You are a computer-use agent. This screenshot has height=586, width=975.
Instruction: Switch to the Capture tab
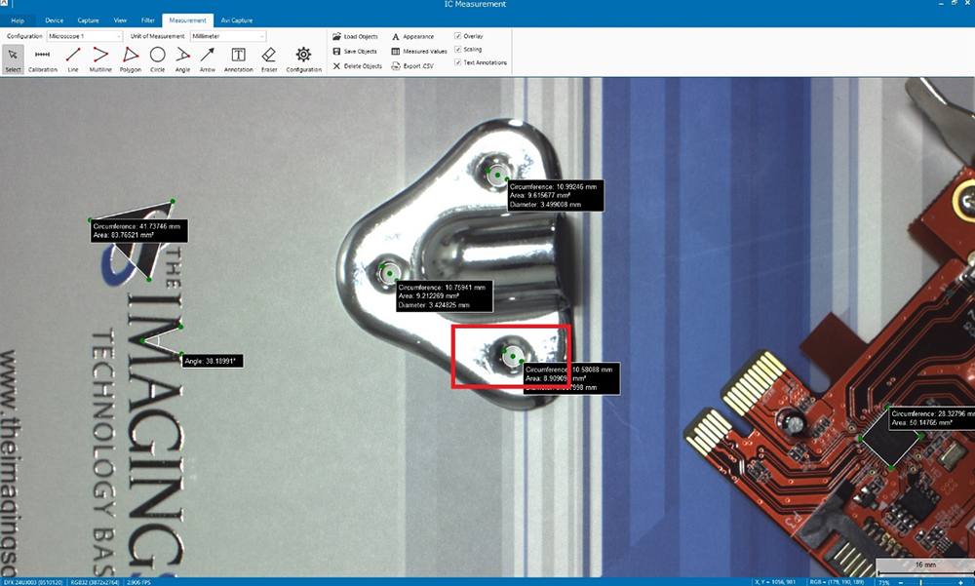(89, 20)
